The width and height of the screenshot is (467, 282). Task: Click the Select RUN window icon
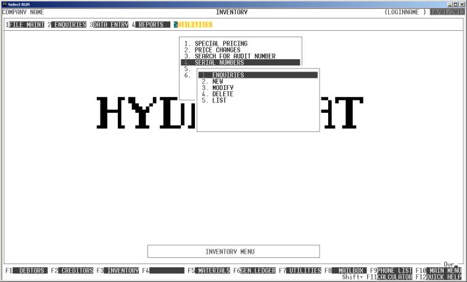[x=4, y=4]
